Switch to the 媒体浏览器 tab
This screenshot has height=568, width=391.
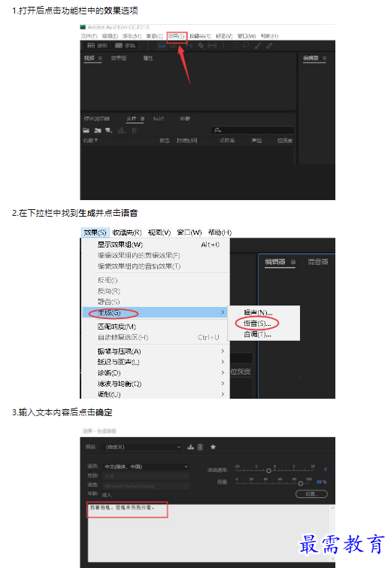97,119
